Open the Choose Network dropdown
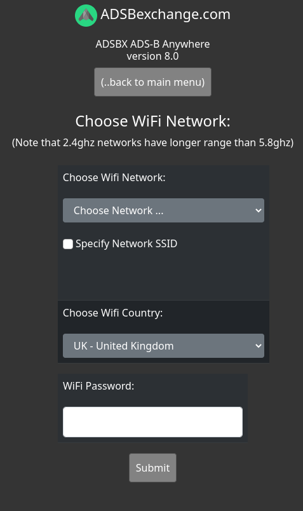Screen dimensions: 303x511 click(x=163, y=210)
